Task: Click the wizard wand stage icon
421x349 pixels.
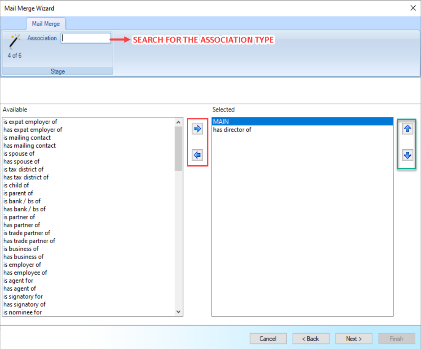Action: [15, 42]
